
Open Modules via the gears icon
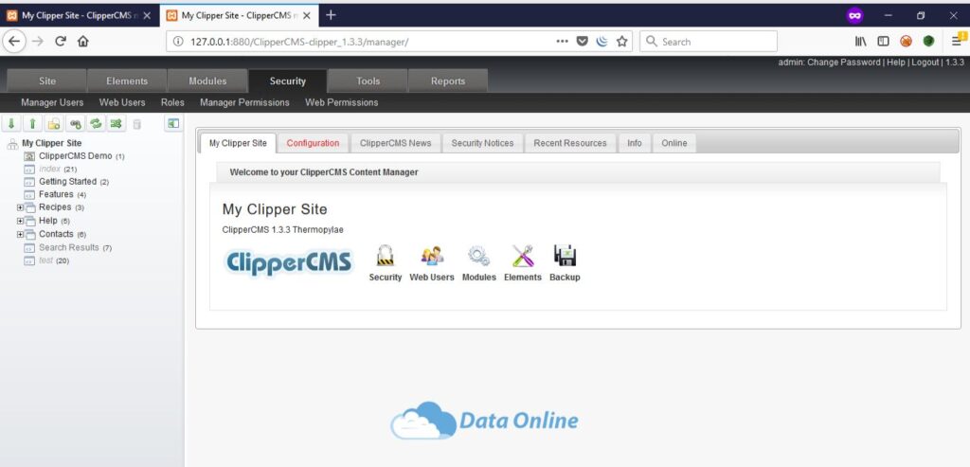(478, 256)
